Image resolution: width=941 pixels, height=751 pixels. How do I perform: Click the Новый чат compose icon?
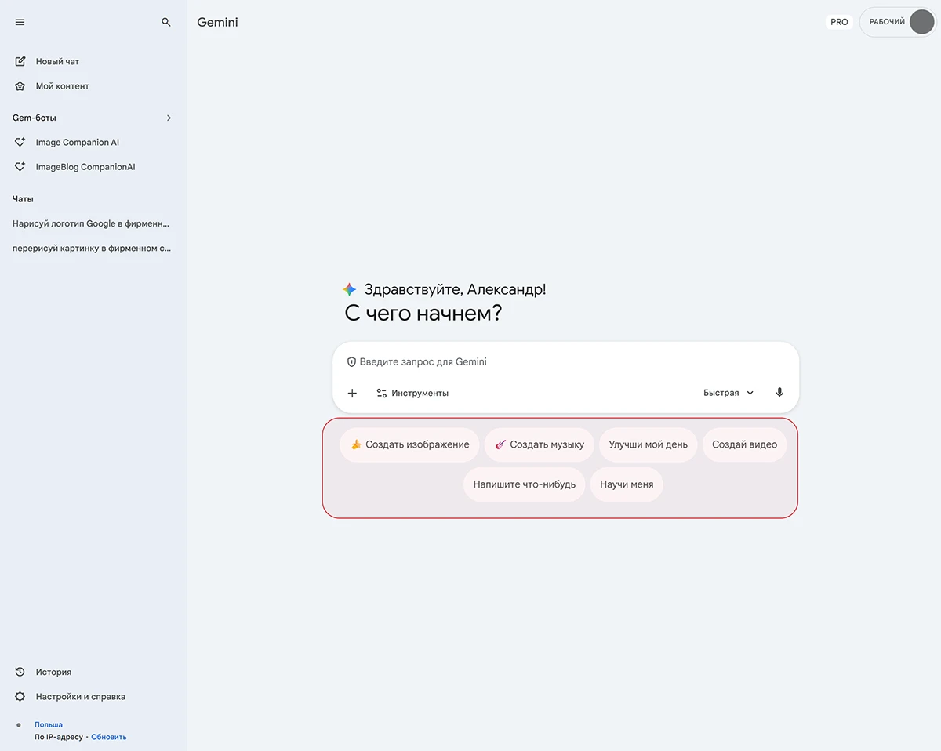tap(20, 61)
